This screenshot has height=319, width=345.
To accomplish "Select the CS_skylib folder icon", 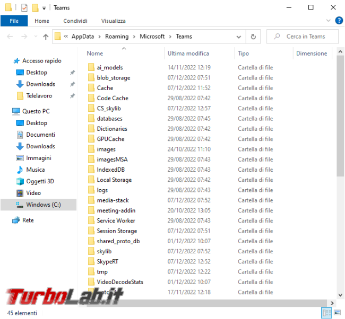I will [x=91, y=108].
